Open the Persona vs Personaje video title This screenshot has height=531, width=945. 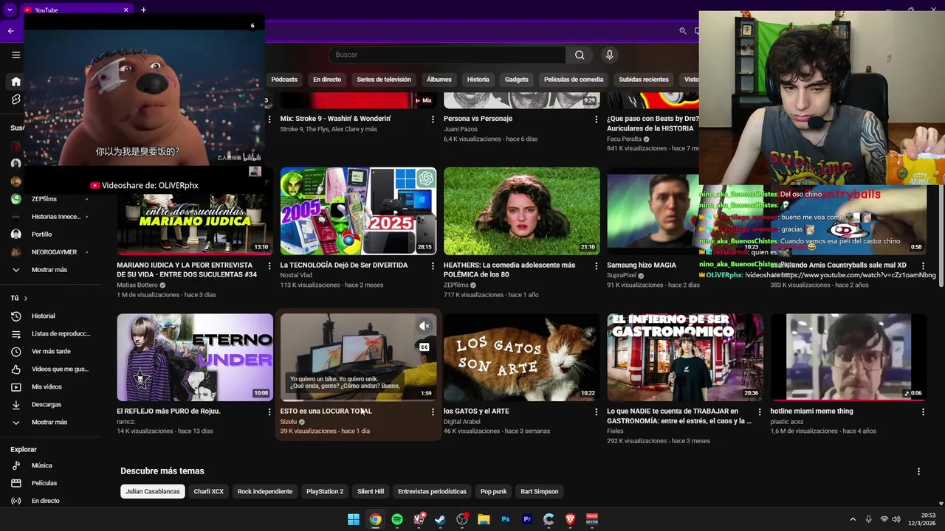[x=478, y=119]
